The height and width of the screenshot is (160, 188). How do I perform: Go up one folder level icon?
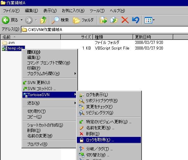[43, 20]
